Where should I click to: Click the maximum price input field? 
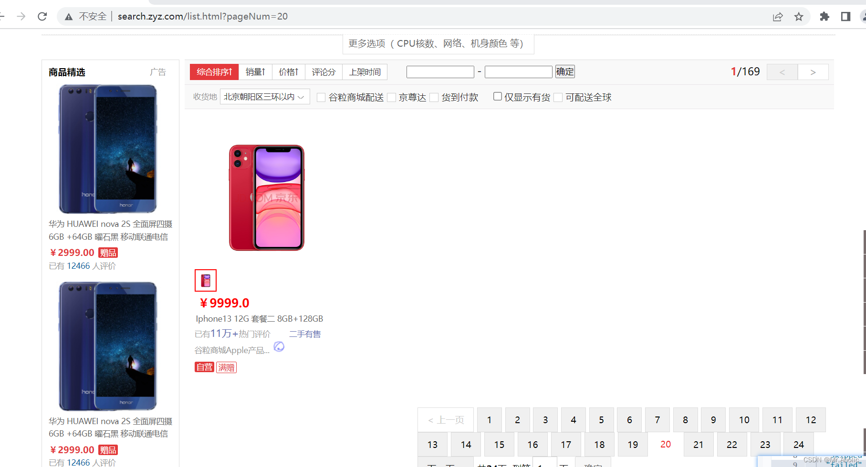click(x=519, y=72)
